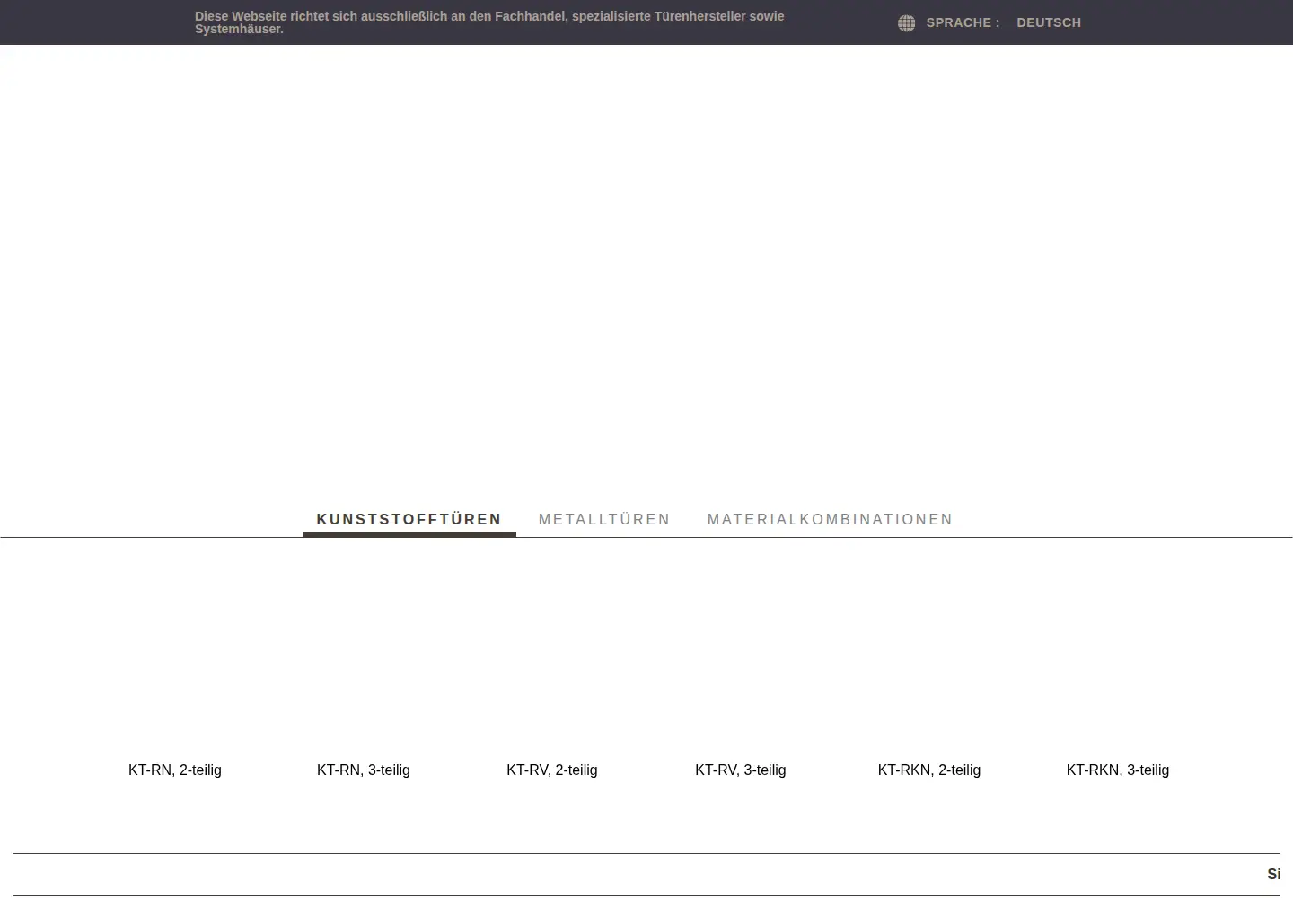Click the SPRACHE : label
Viewport: 1293px width, 898px height.
[x=963, y=22]
